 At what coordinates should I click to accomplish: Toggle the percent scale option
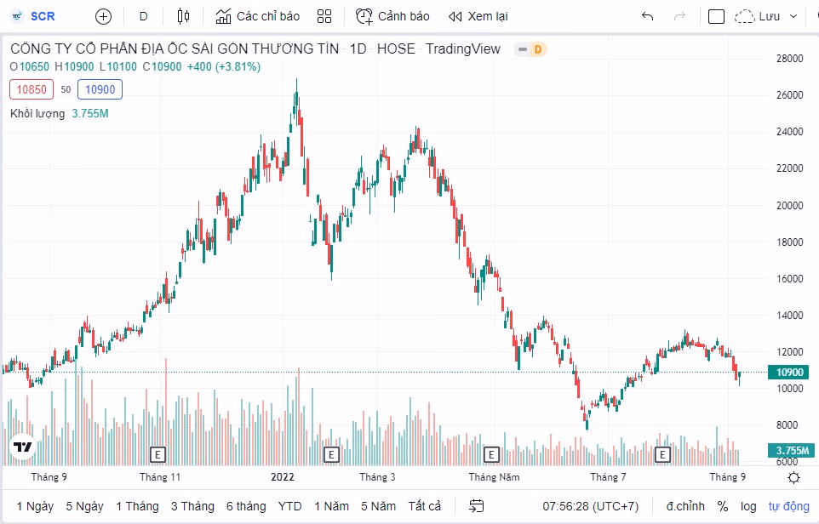pyautogui.click(x=722, y=506)
